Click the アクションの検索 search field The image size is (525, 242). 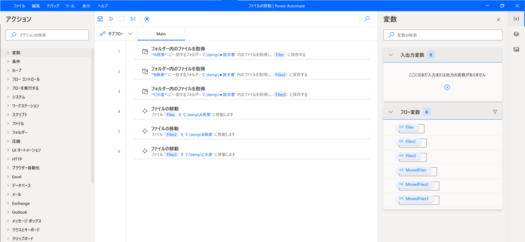point(47,35)
